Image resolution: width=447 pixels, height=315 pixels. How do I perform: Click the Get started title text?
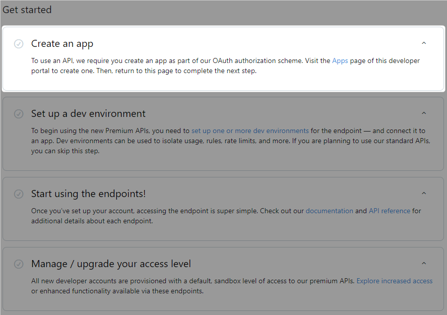[27, 10]
